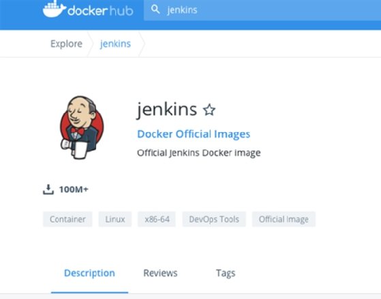Star the jenkins repository
This screenshot has width=381, height=299.
[x=209, y=110]
